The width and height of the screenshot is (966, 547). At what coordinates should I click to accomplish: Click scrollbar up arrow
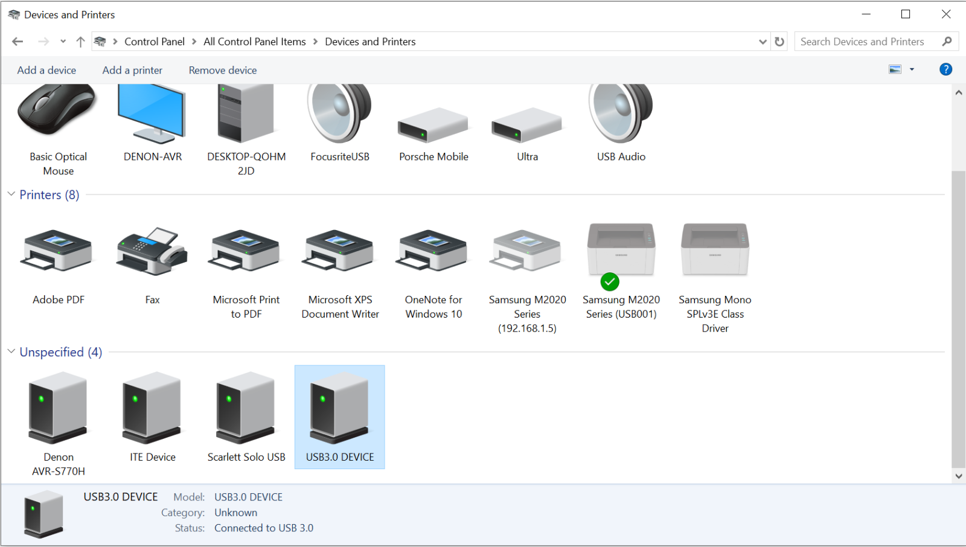tap(959, 92)
